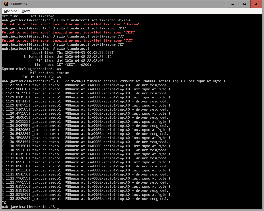Maximize the QEMU window

(x=245, y=4)
